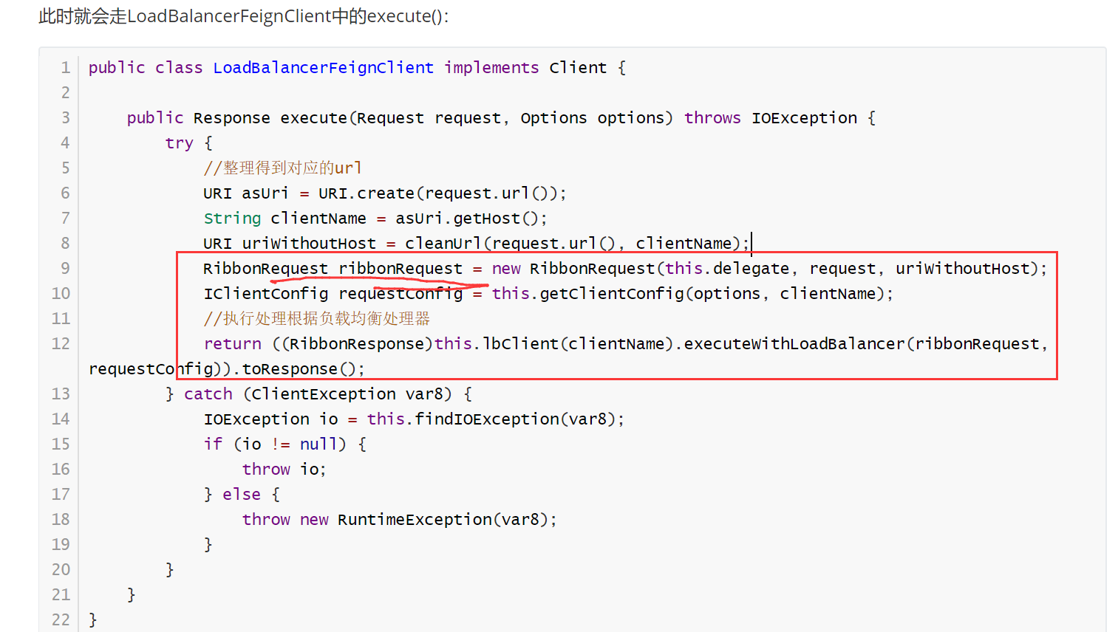Click line number 1 in the gutter
Image resolution: width=1118 pixels, height=632 pixels.
(x=65, y=68)
